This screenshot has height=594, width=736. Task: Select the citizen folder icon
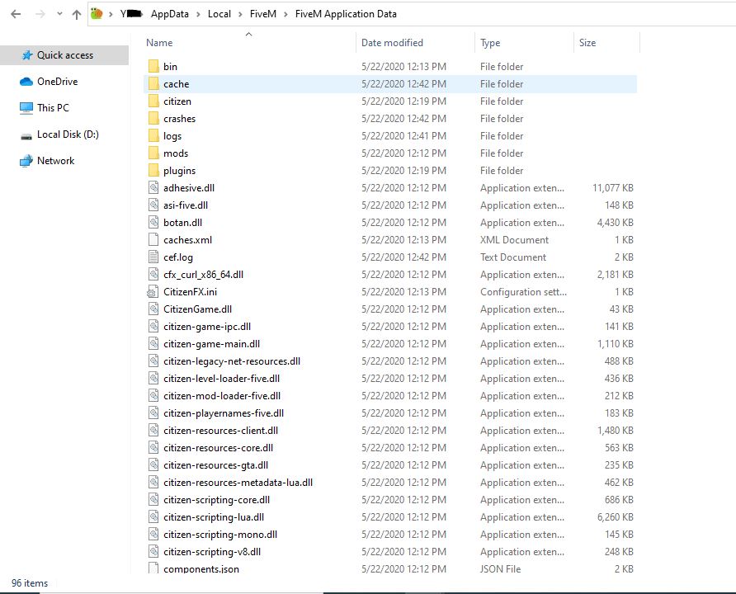point(153,101)
